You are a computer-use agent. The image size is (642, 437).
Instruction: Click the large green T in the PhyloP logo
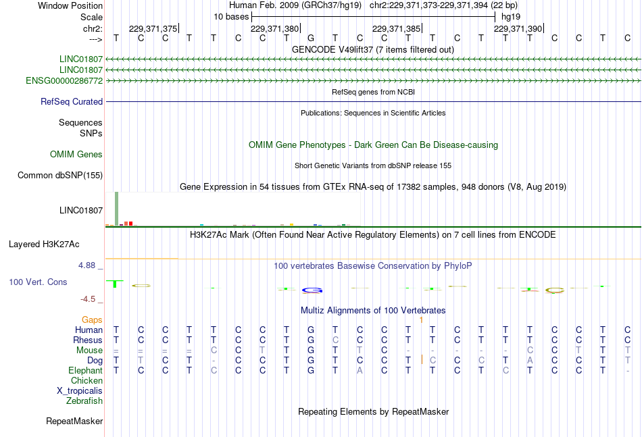115,284
